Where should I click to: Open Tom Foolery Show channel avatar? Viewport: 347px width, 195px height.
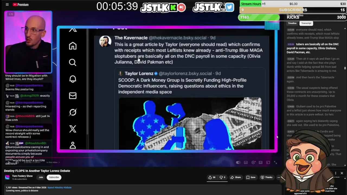pyautogui.click(x=7, y=177)
